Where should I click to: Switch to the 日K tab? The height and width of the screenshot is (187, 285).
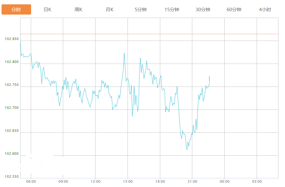click(47, 10)
